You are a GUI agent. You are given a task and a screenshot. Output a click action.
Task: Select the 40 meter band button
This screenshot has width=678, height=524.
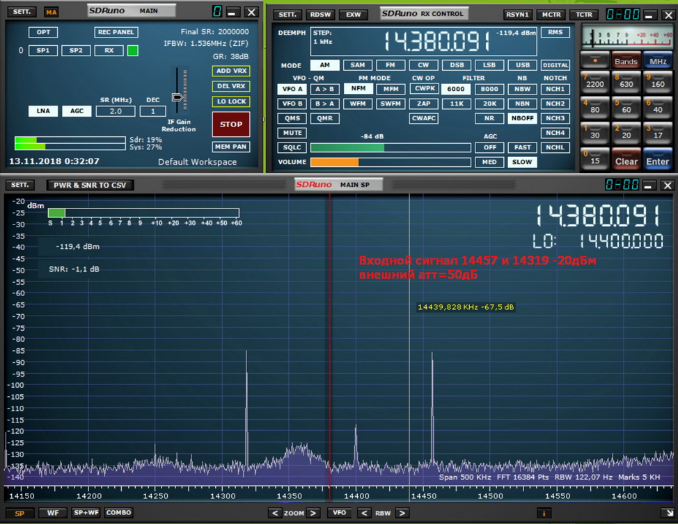[658, 108]
